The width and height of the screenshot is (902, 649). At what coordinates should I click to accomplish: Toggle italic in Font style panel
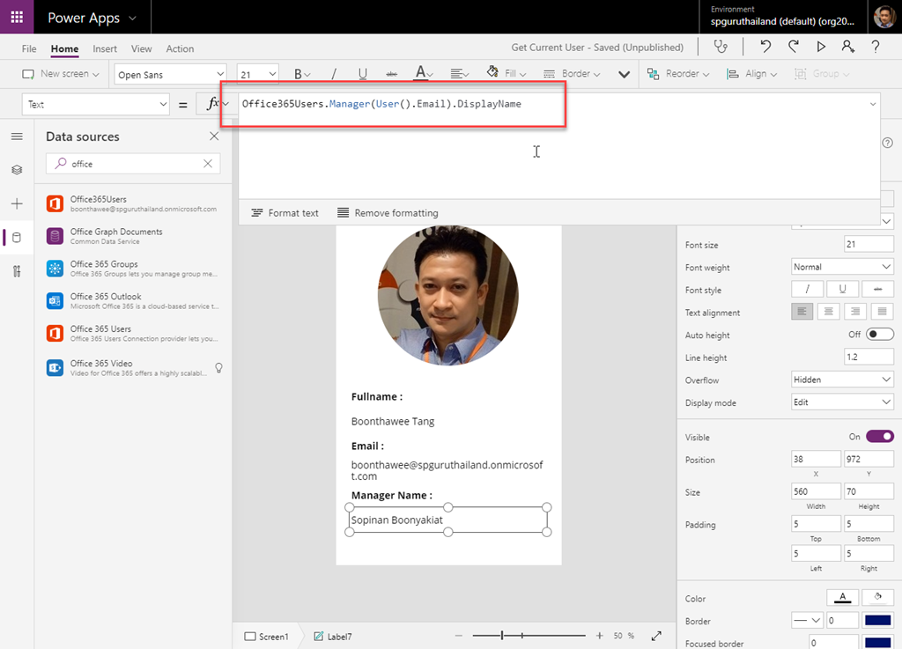(807, 289)
